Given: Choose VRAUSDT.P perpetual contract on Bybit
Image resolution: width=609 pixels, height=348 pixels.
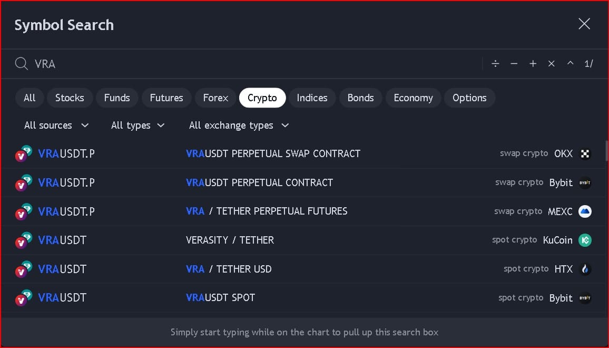Looking at the screenshot, I should pyautogui.click(x=263, y=183).
